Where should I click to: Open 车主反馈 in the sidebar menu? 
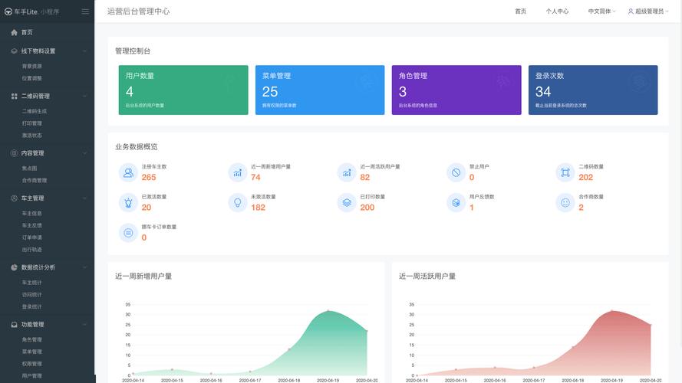tap(32, 225)
